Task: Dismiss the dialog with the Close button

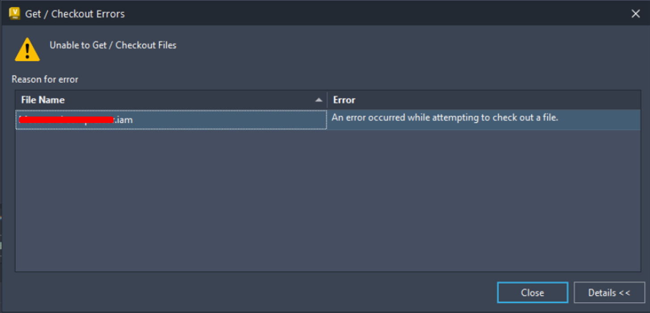Action: 532,292
